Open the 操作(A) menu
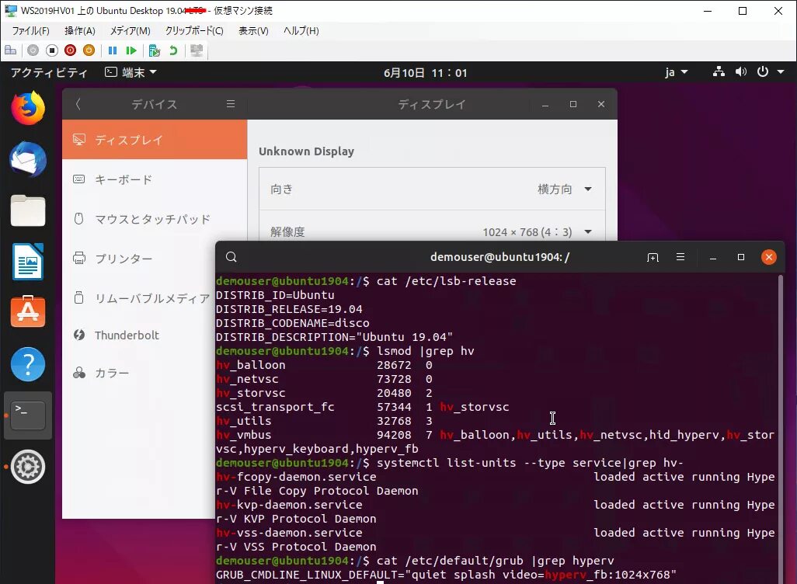 coord(80,31)
